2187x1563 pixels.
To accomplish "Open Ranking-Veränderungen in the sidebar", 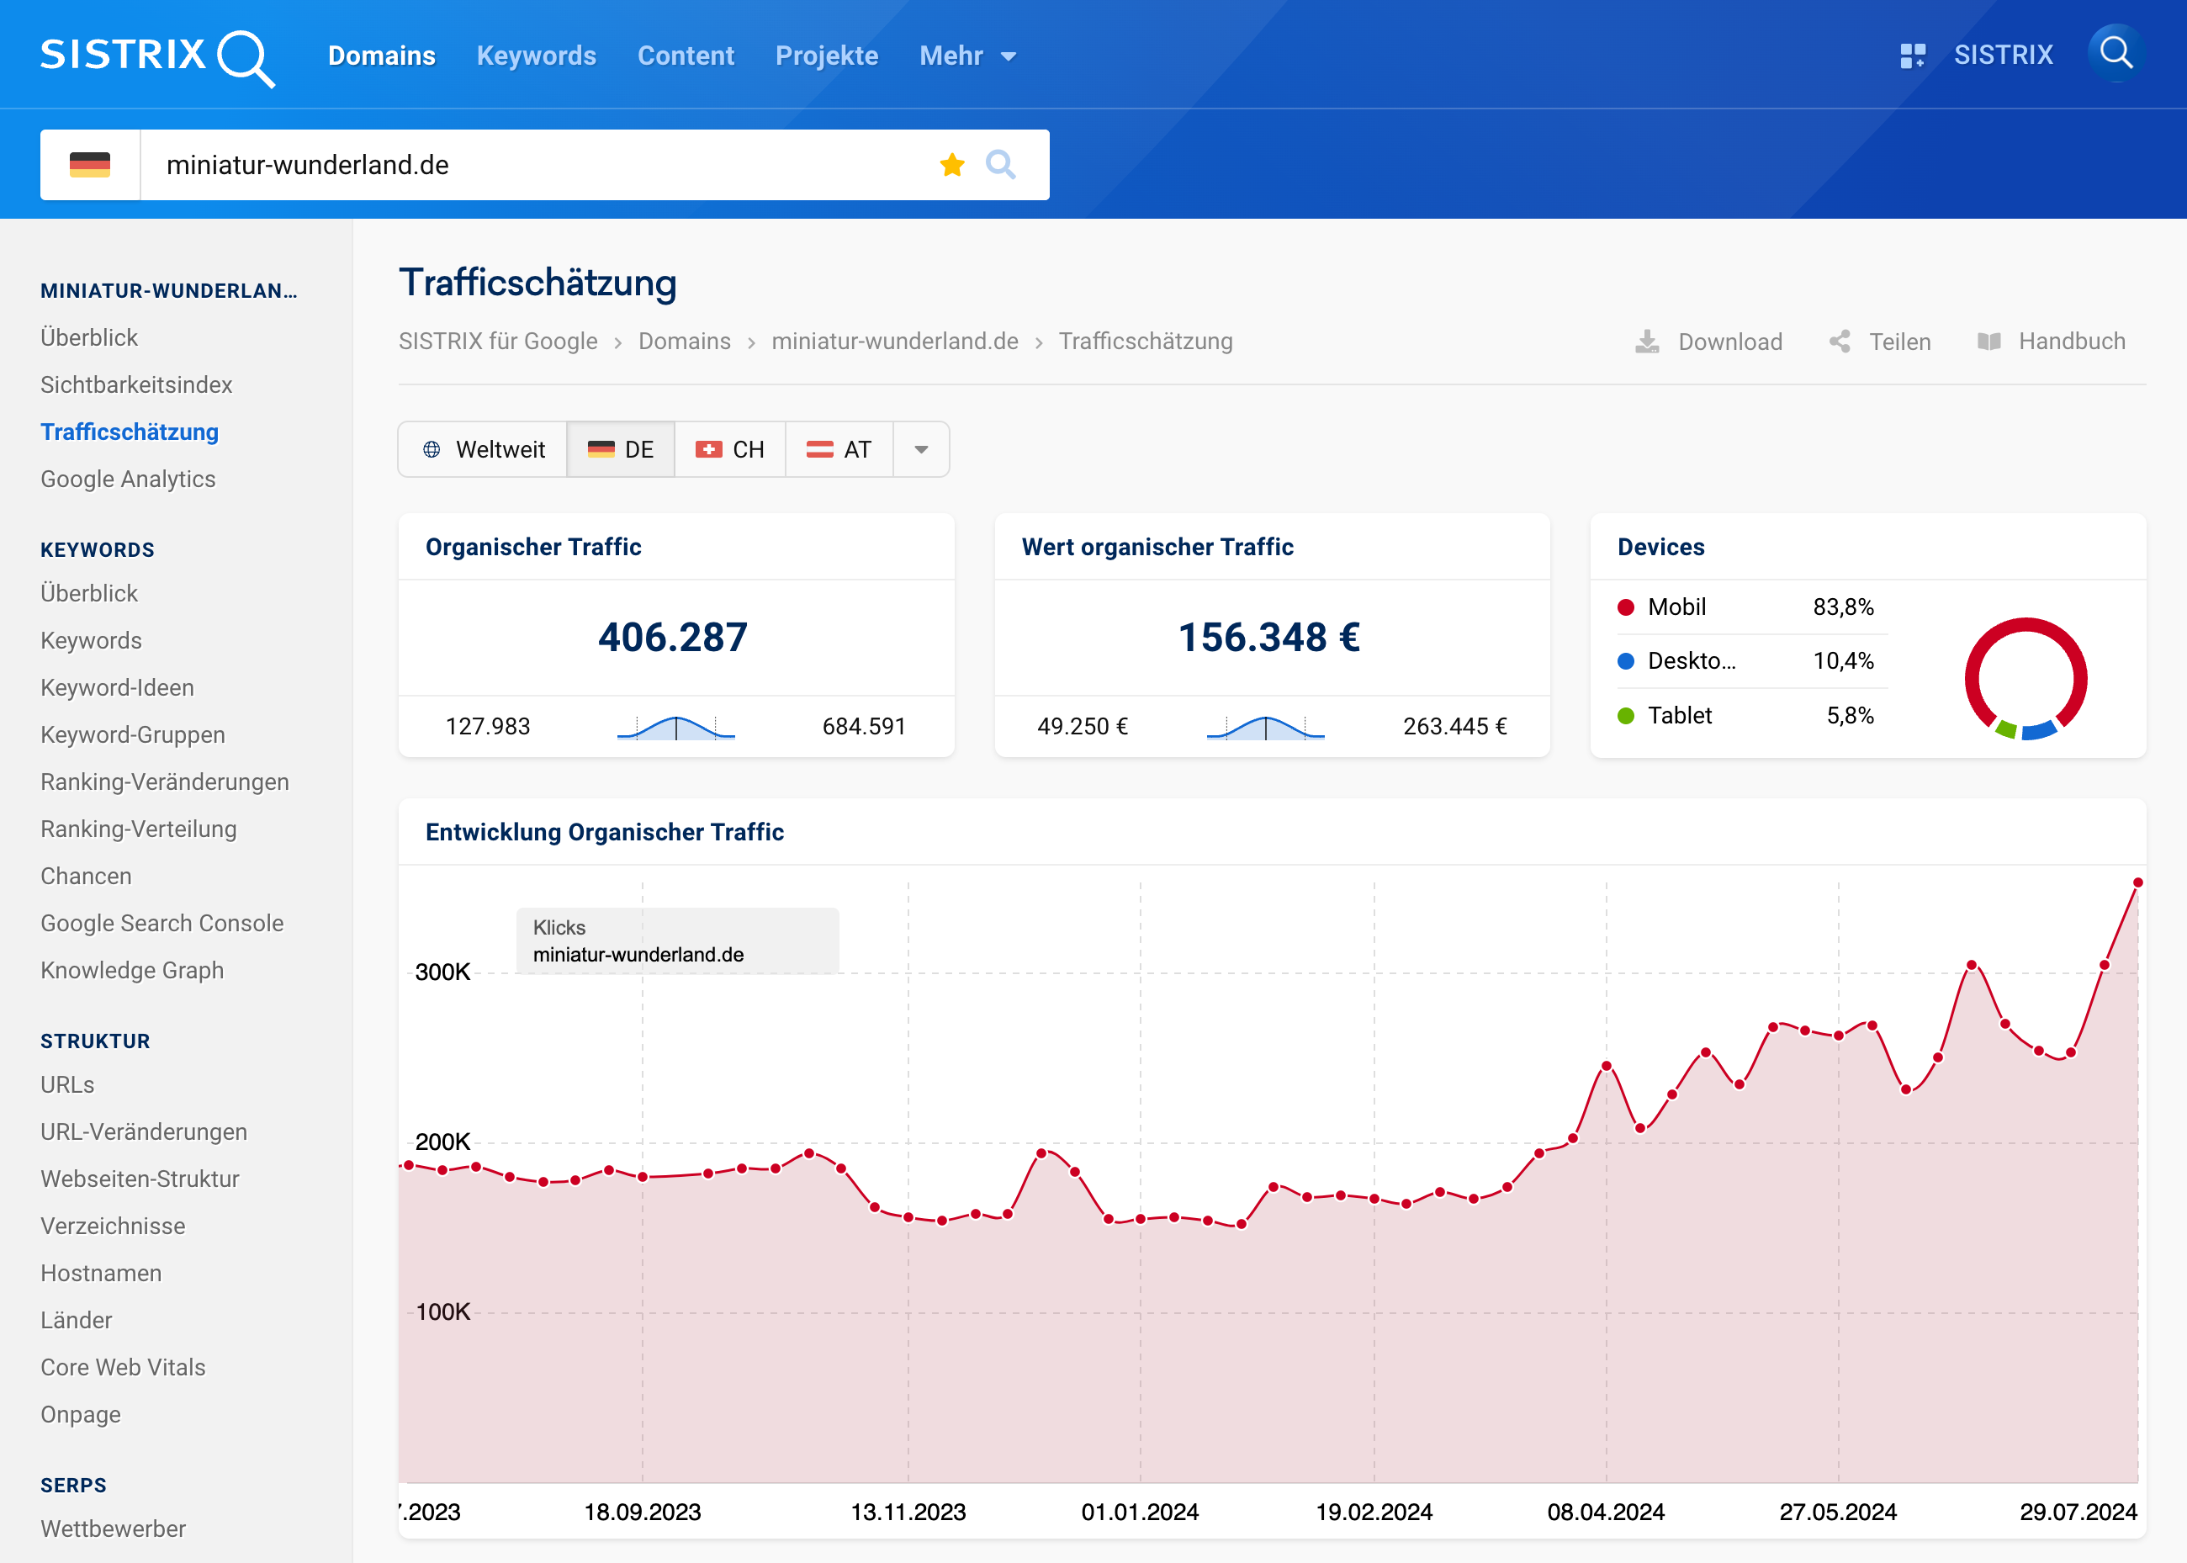I will (165, 782).
